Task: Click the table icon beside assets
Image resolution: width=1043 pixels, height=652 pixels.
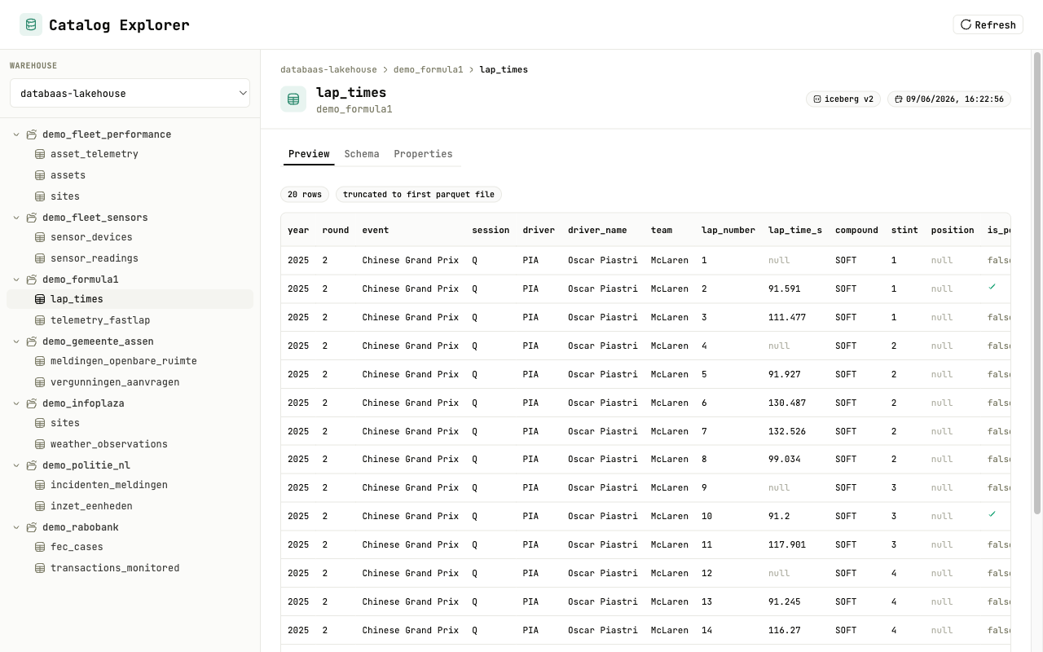Action: tap(40, 175)
